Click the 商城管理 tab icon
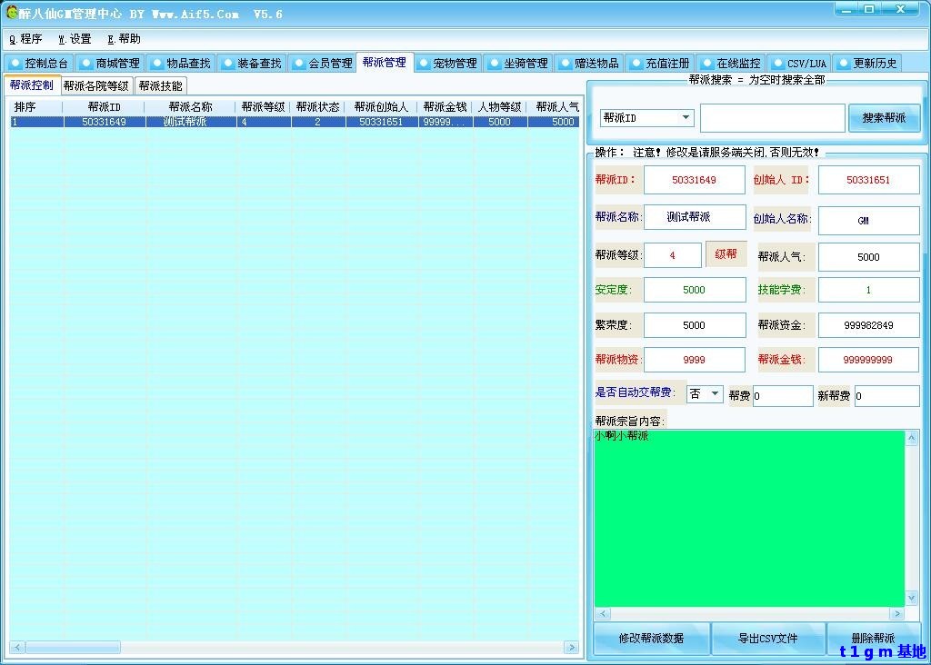The image size is (931, 665). (x=85, y=63)
